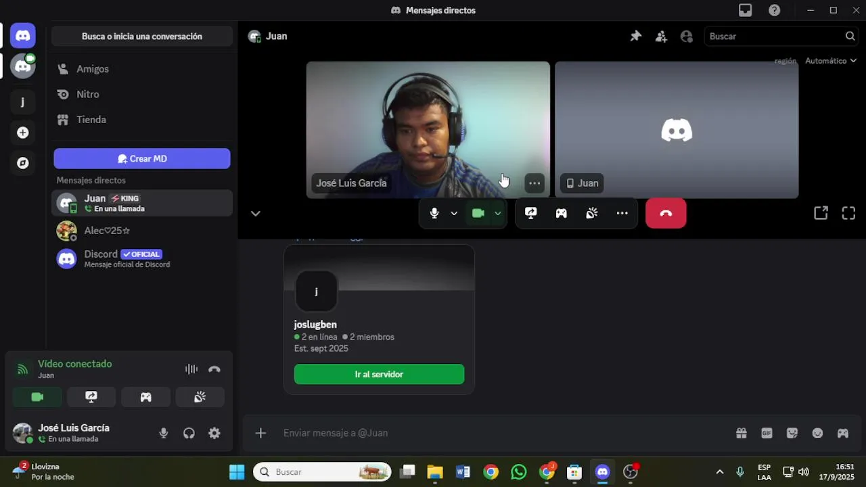Add friends to DM icon
Viewport: 866px width, 487px height.
[661, 37]
